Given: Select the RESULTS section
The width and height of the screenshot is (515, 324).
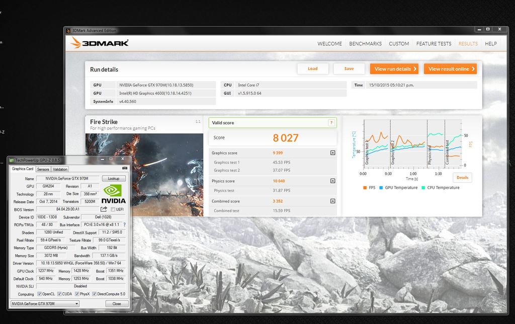Looking at the screenshot, I should click(468, 44).
